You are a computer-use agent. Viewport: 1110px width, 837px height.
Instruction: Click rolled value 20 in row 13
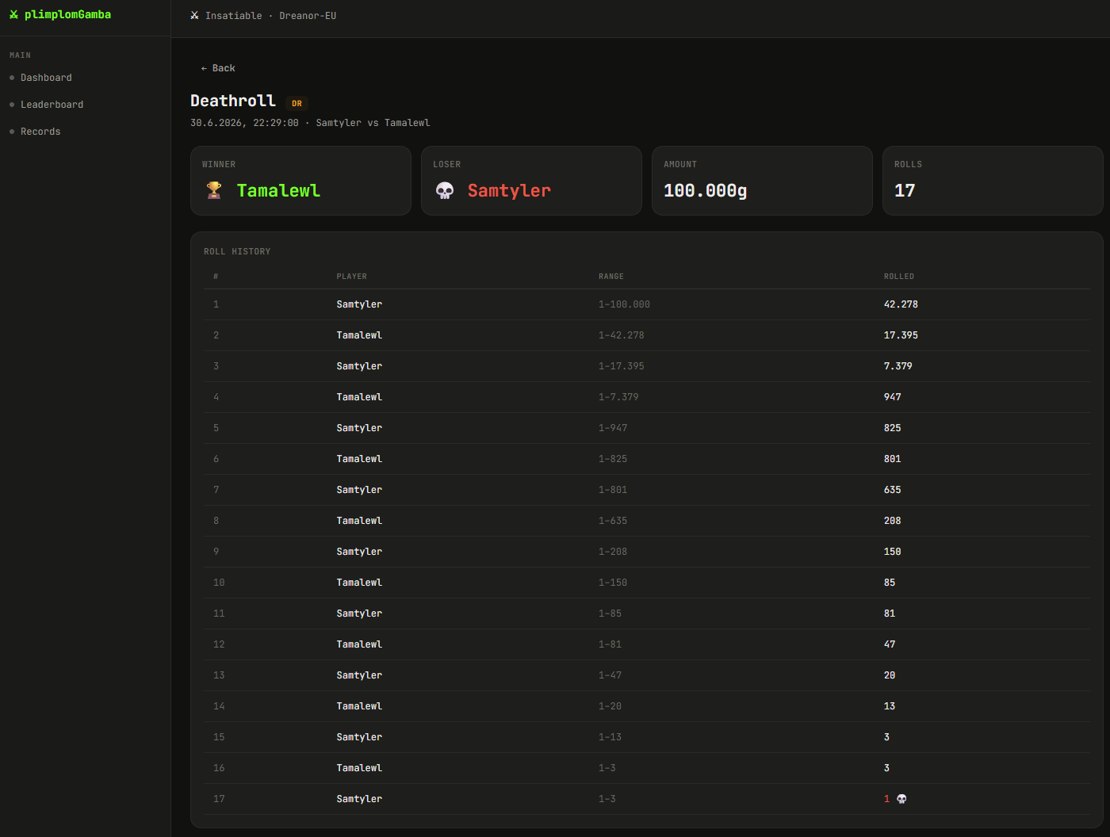click(890, 675)
